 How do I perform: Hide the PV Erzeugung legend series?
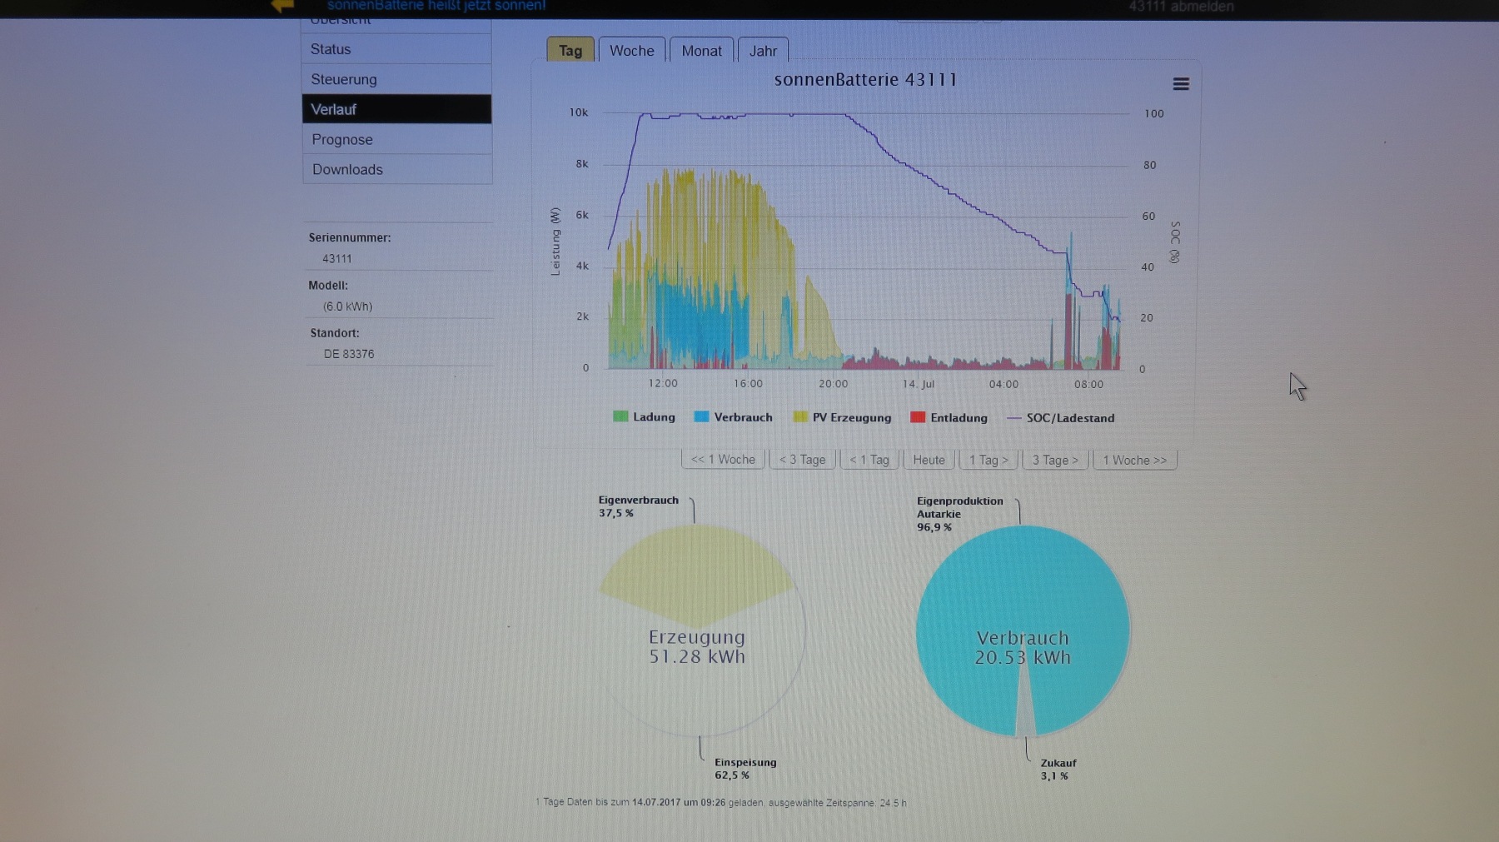842,417
